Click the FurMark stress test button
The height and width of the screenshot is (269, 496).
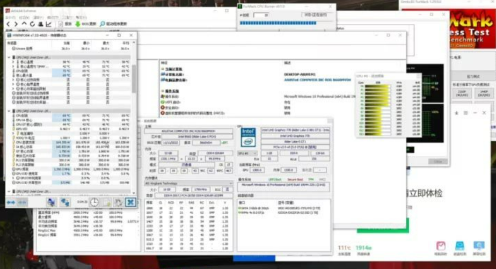pos(473,77)
